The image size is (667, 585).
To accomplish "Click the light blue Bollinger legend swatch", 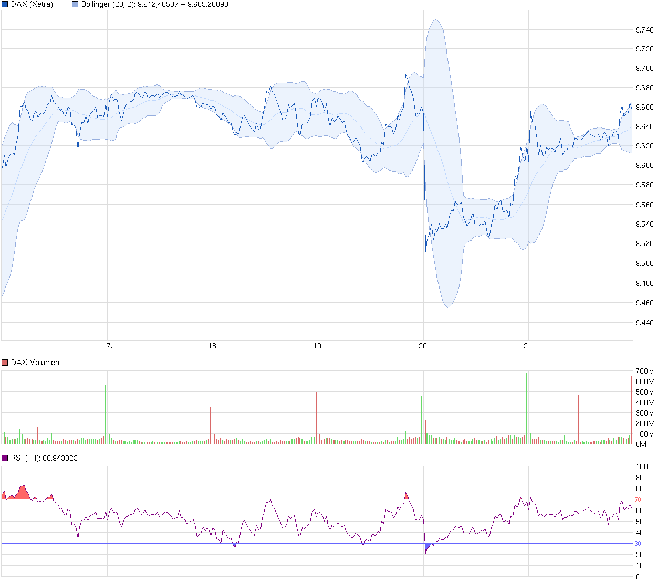I will click(75, 4).
